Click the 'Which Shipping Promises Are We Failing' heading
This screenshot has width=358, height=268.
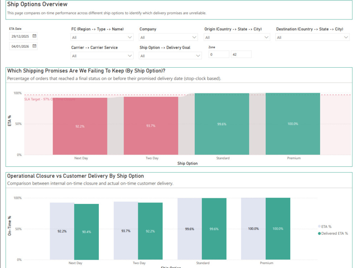click(x=86, y=71)
